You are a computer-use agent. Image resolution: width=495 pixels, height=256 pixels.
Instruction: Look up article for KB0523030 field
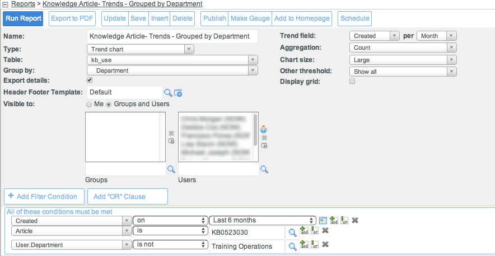coord(293,233)
